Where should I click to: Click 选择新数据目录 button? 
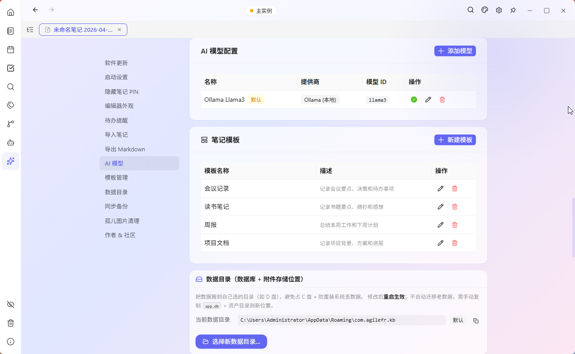point(231,342)
